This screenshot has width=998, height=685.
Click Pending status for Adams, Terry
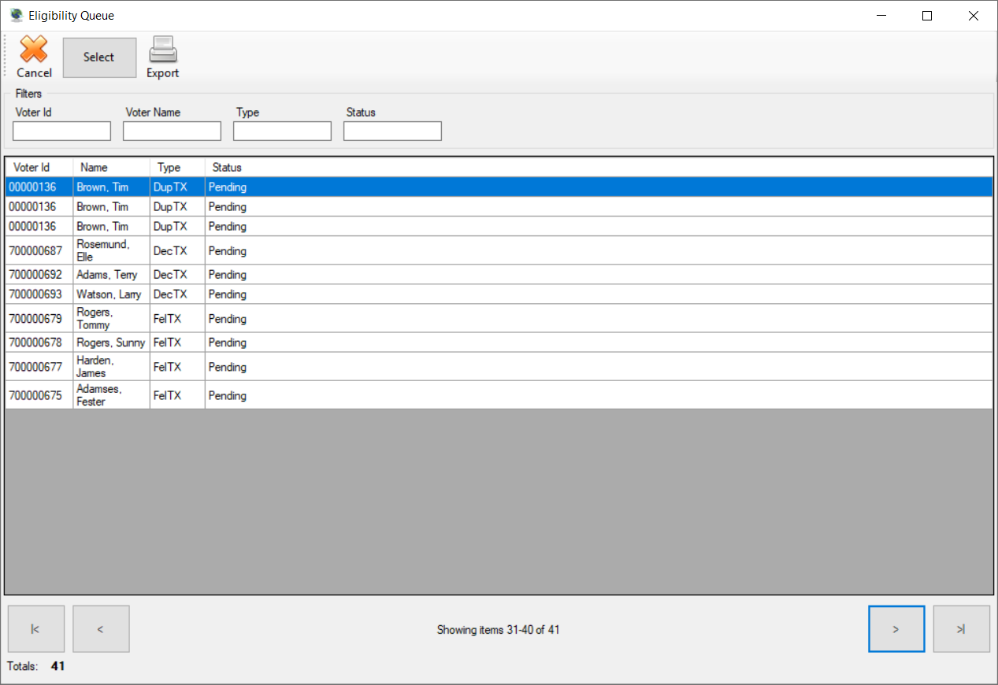coord(599,275)
